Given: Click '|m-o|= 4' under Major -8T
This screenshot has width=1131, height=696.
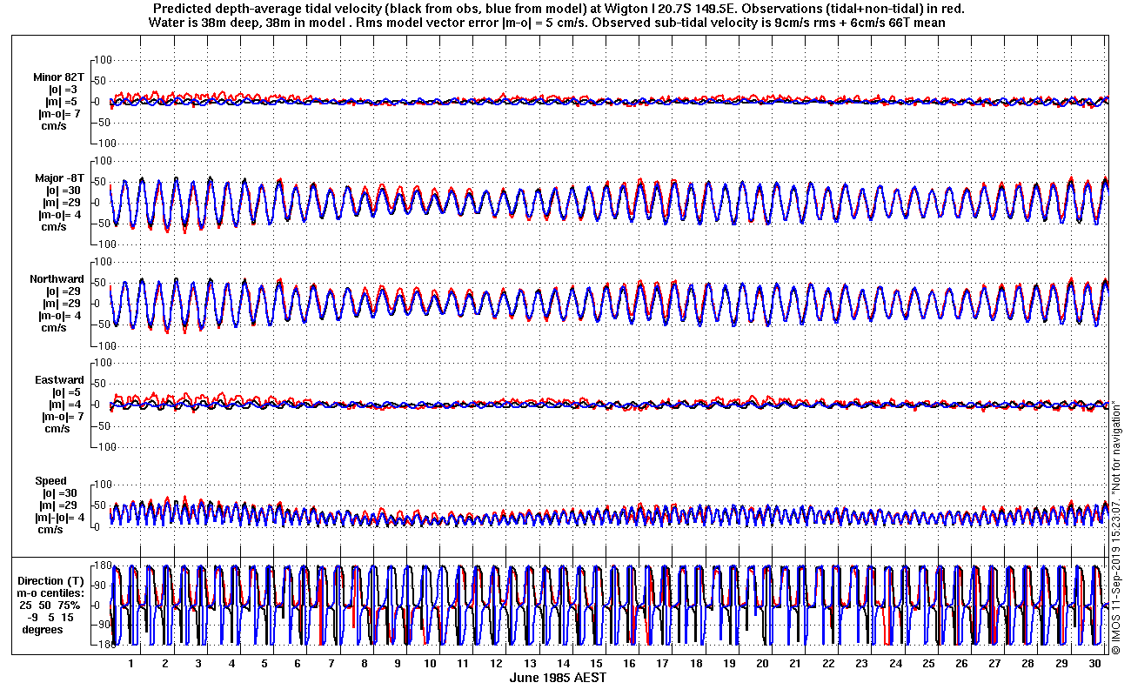Looking at the screenshot, I should (x=59, y=215).
